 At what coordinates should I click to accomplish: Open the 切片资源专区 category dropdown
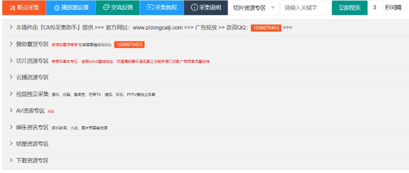point(254,8)
